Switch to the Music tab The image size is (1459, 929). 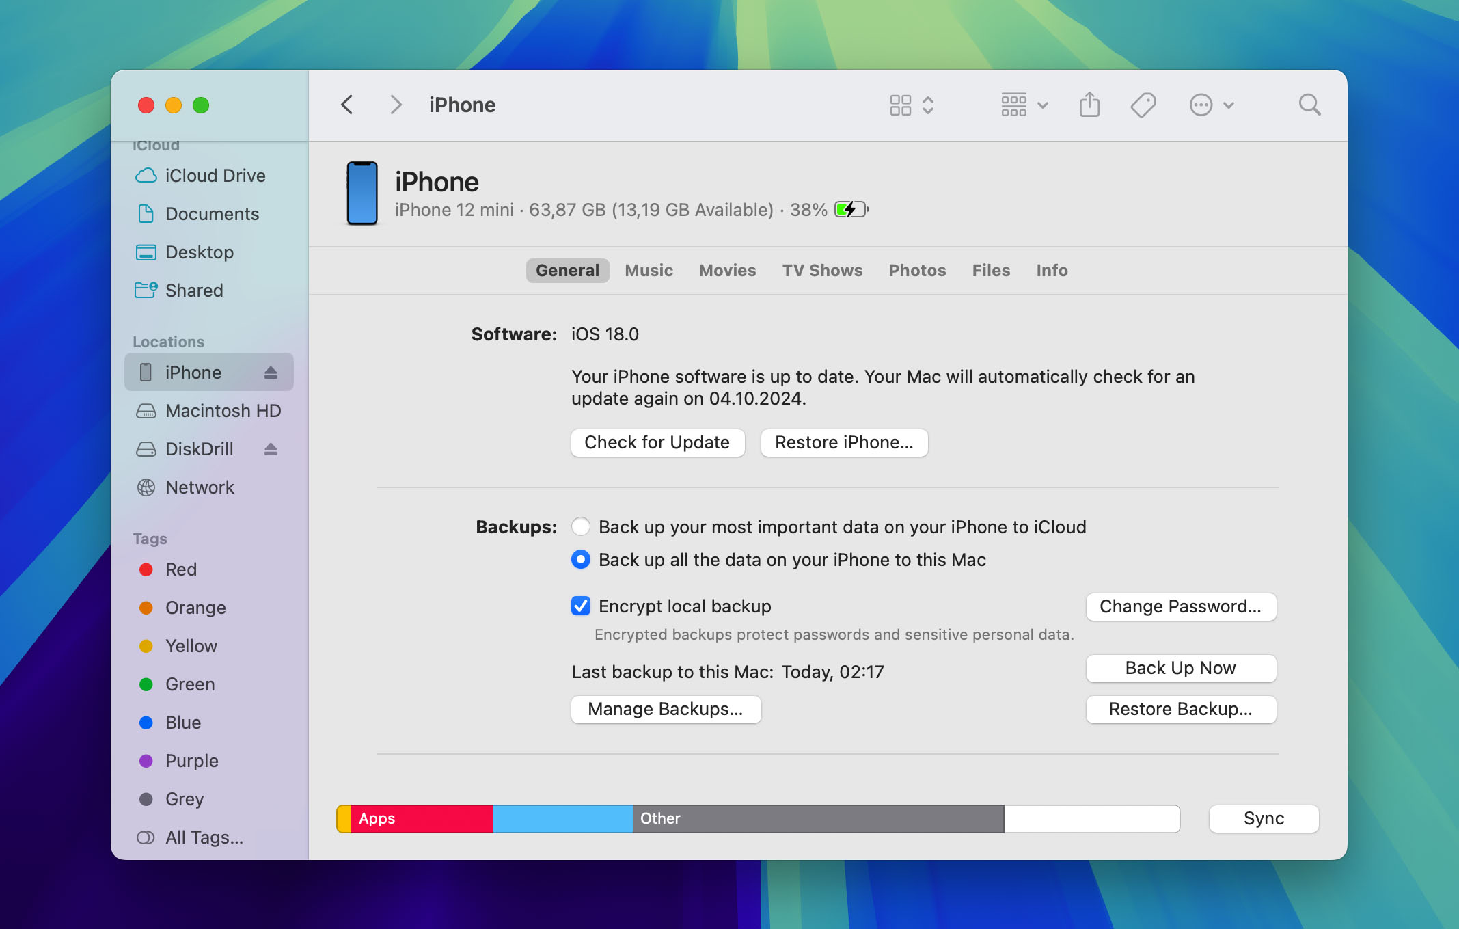tap(649, 271)
